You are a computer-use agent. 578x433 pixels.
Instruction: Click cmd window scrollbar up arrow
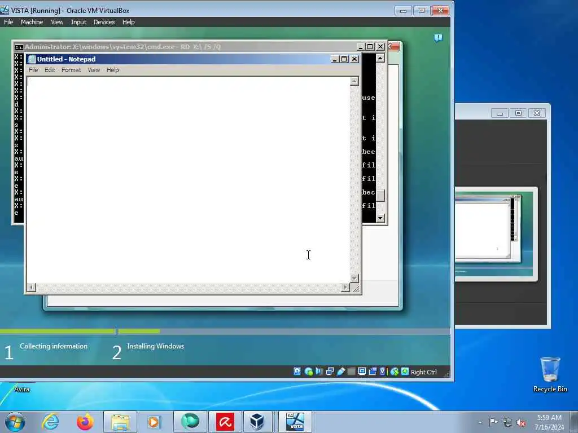(x=380, y=58)
